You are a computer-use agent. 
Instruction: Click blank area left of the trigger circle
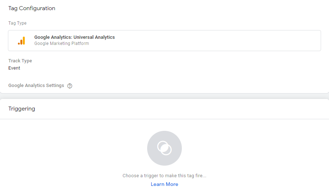(72, 148)
